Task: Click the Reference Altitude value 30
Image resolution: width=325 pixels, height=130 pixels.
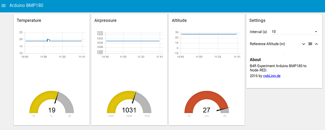Action: (x=310, y=44)
